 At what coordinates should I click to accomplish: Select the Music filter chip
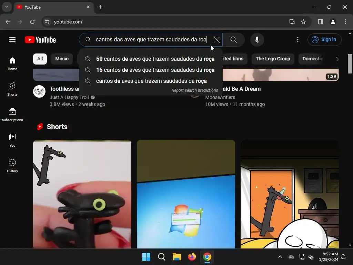[x=62, y=59]
